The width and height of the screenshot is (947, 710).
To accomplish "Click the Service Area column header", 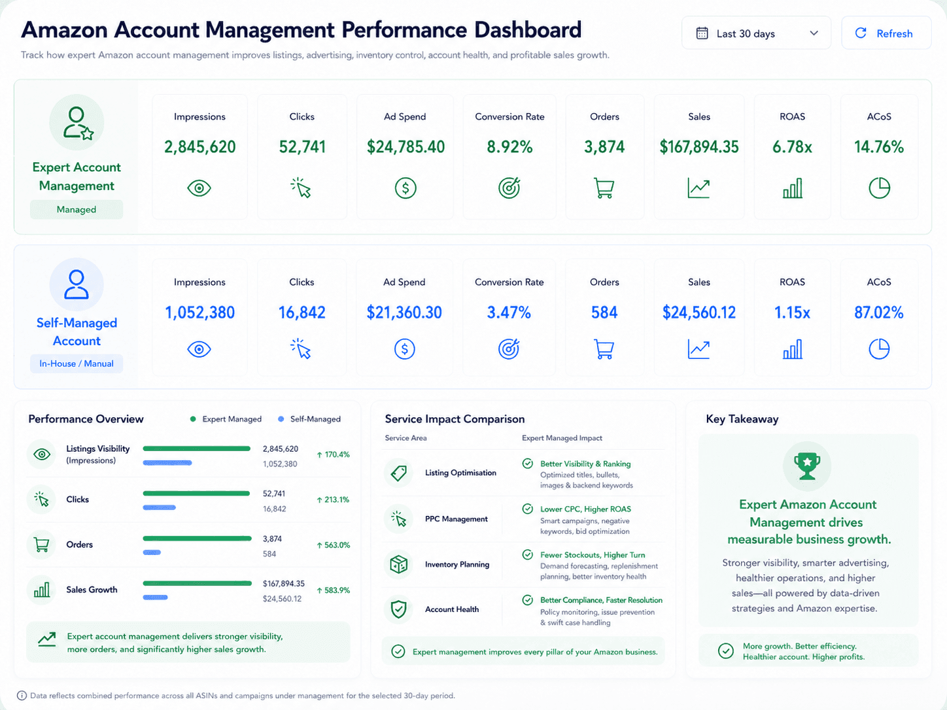I will 405,438.
